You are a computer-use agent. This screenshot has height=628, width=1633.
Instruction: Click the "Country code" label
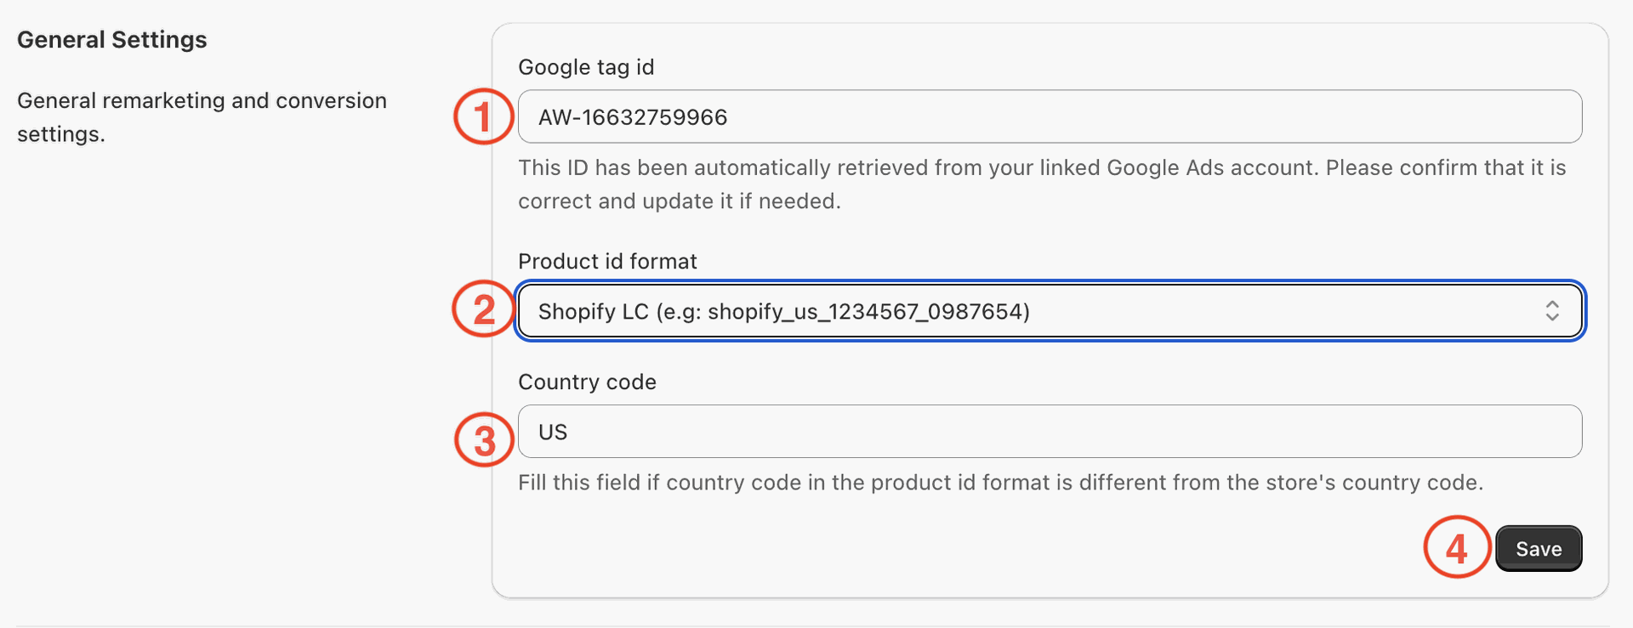587,382
